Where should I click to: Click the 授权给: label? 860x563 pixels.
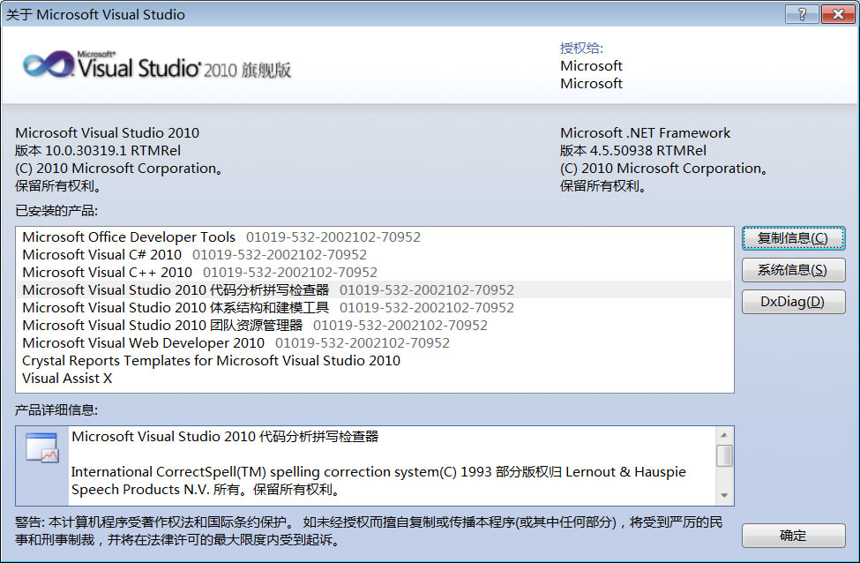pyautogui.click(x=581, y=49)
